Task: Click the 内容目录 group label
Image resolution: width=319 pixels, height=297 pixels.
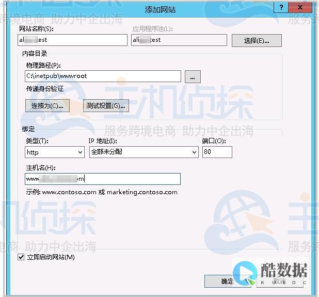Action: pyautogui.click(x=35, y=54)
